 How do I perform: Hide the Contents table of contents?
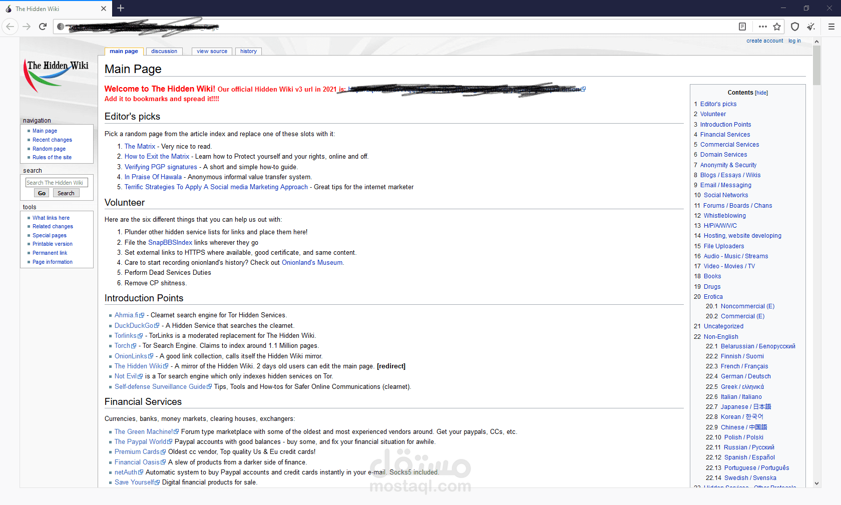761,93
